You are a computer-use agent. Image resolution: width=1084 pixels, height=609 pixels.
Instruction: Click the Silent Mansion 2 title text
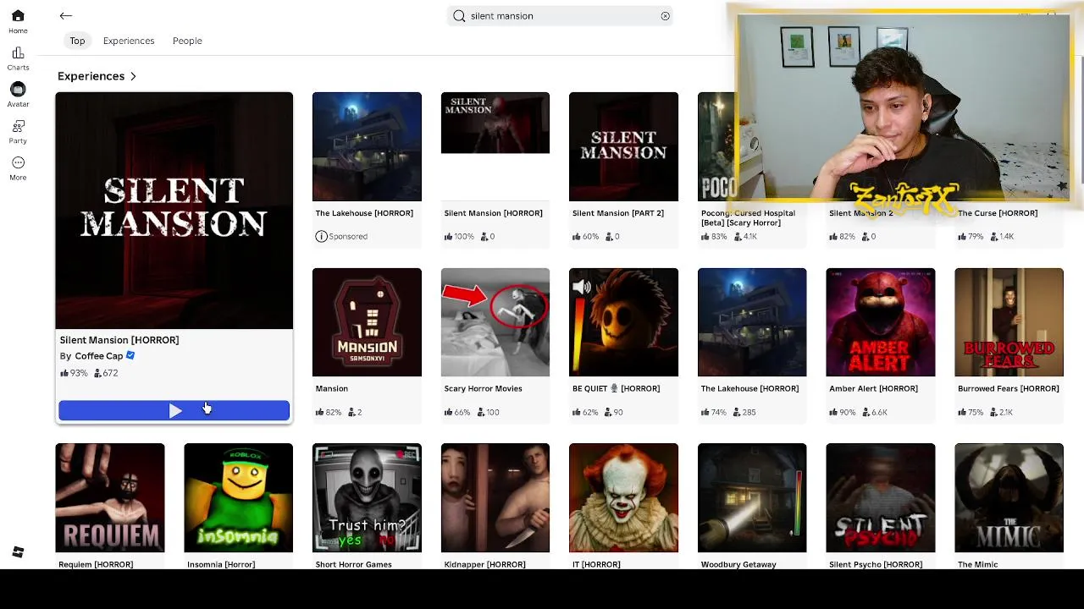(x=861, y=213)
